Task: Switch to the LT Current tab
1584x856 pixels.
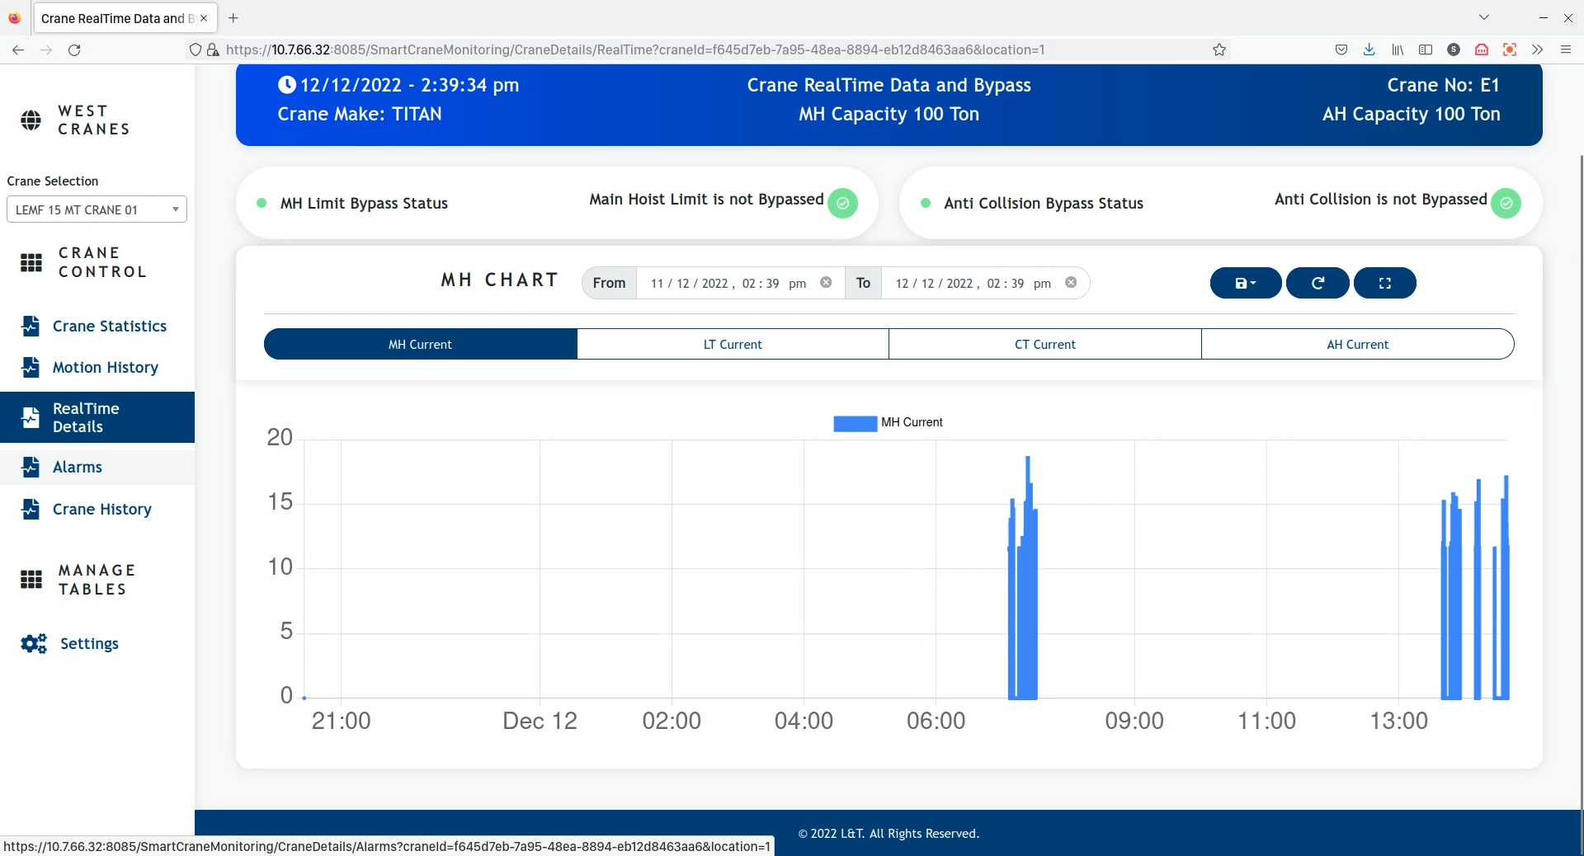Action: [733, 344]
